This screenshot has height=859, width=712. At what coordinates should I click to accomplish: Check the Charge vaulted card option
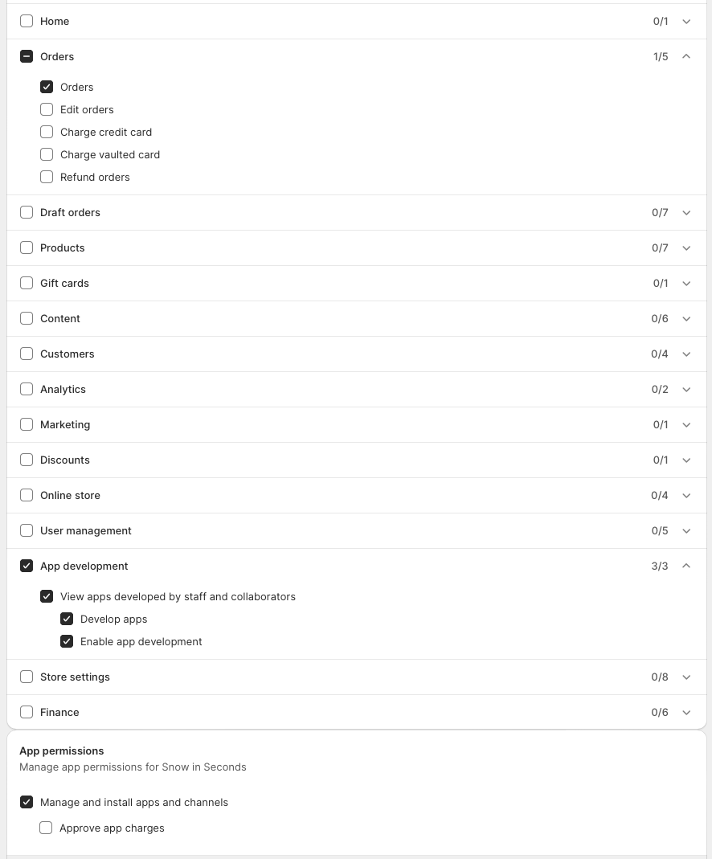click(47, 154)
